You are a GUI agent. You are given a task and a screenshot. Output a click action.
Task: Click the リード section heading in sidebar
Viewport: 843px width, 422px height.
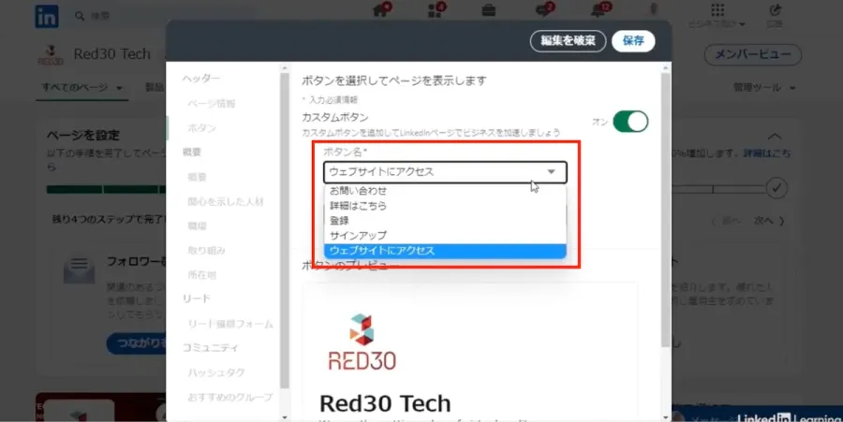(197, 298)
